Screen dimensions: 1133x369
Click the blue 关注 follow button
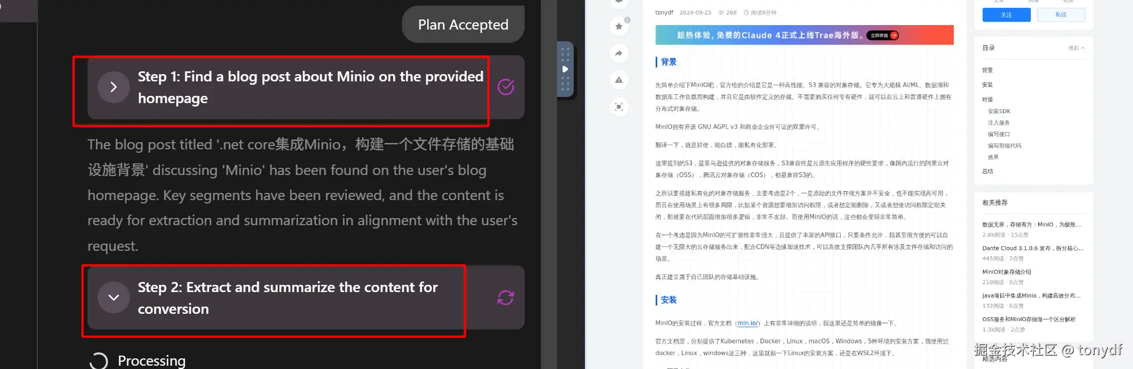point(1006,14)
